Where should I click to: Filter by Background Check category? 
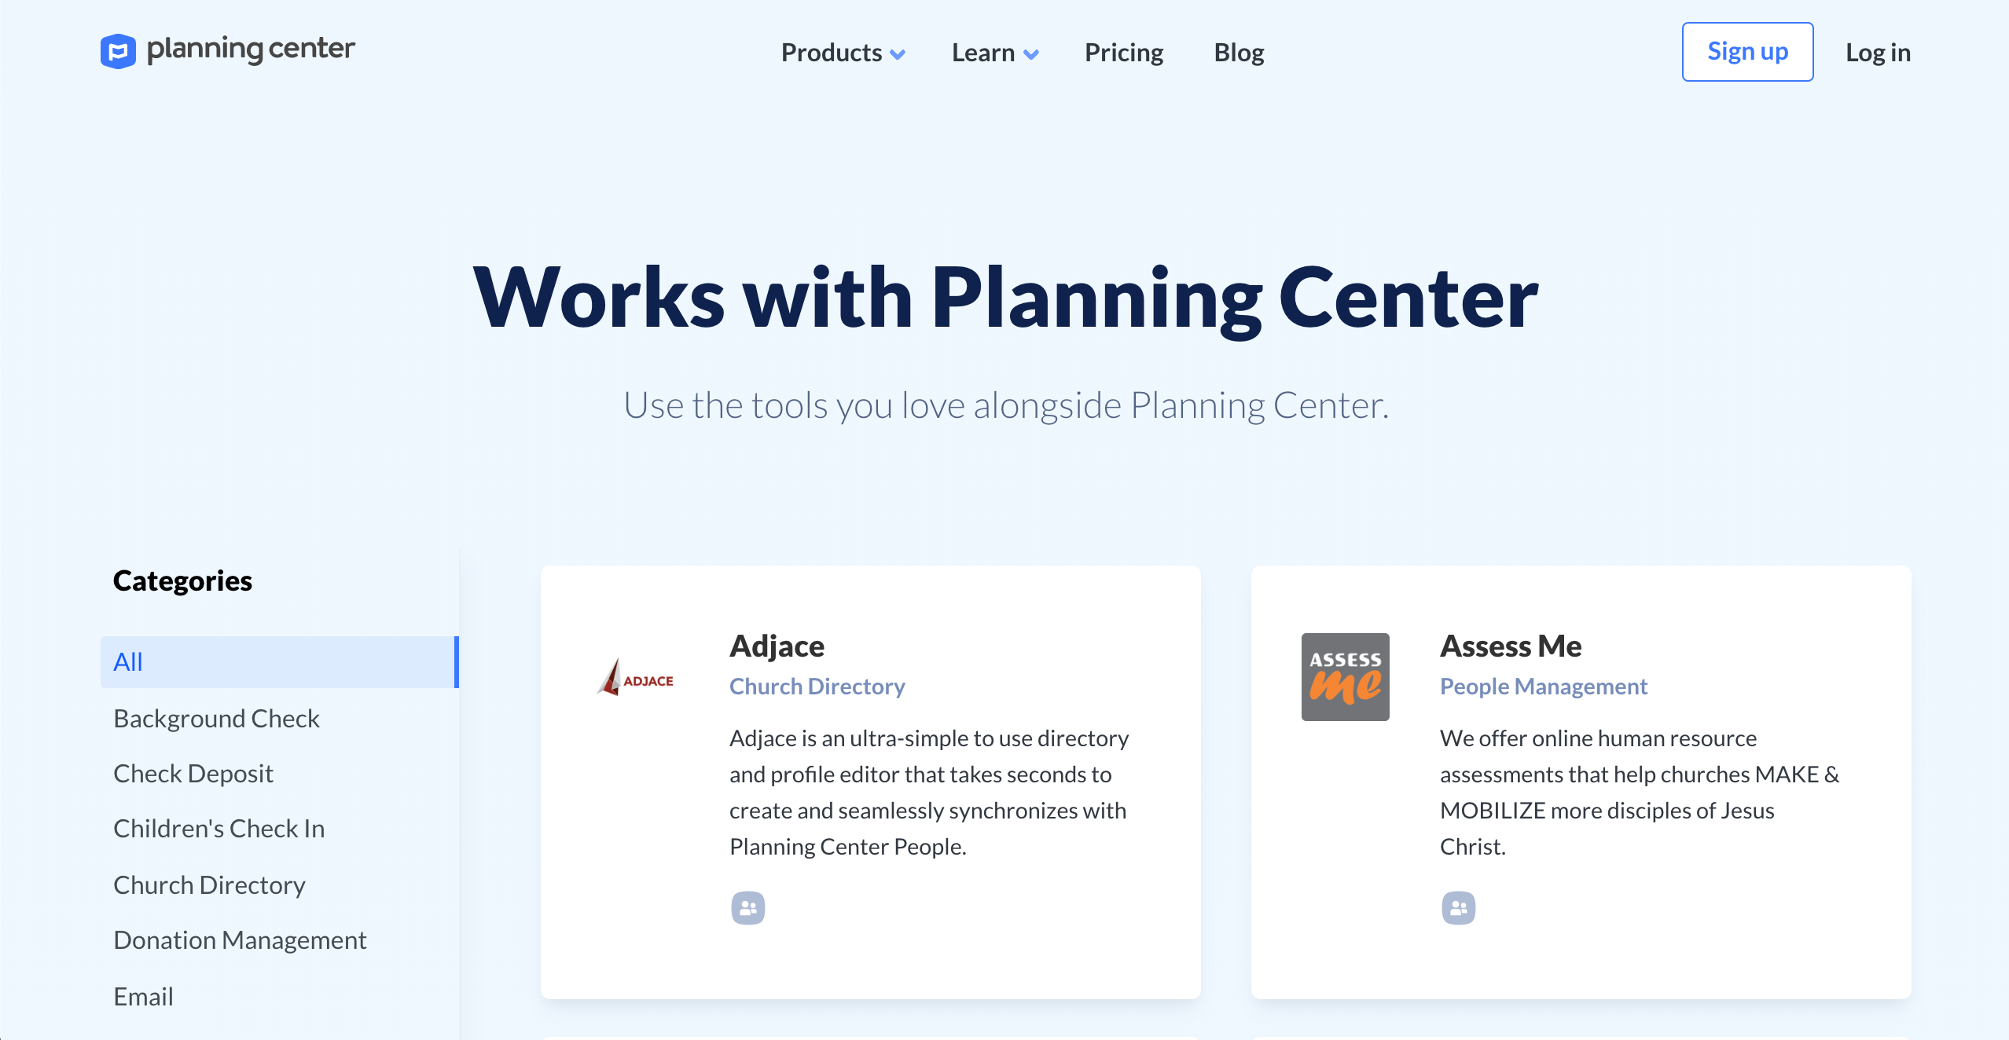pyautogui.click(x=216, y=719)
